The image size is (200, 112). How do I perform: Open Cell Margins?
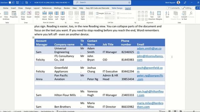[159, 16]
